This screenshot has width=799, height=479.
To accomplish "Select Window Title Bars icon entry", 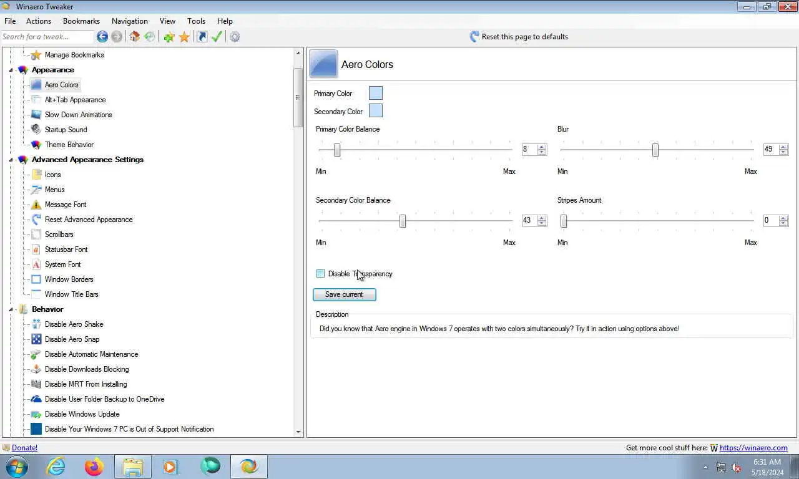I will tap(36, 294).
